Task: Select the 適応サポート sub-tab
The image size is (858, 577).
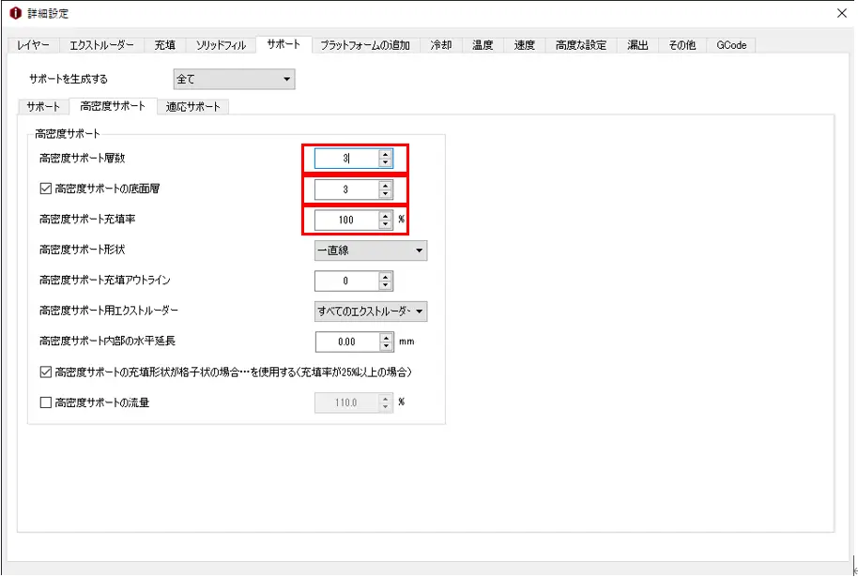Action: 193,107
